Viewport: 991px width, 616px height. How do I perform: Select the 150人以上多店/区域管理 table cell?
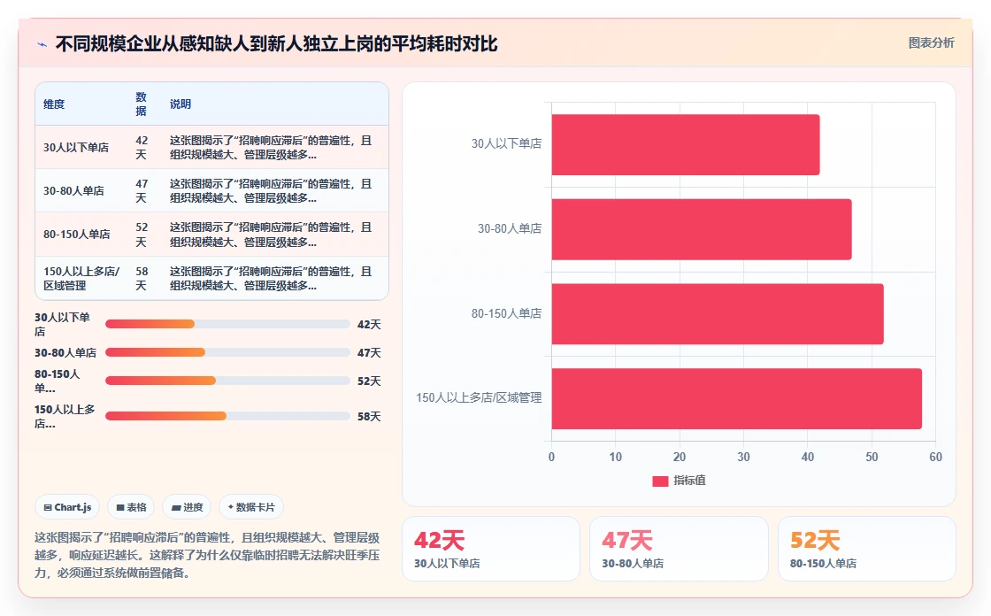[x=81, y=278]
